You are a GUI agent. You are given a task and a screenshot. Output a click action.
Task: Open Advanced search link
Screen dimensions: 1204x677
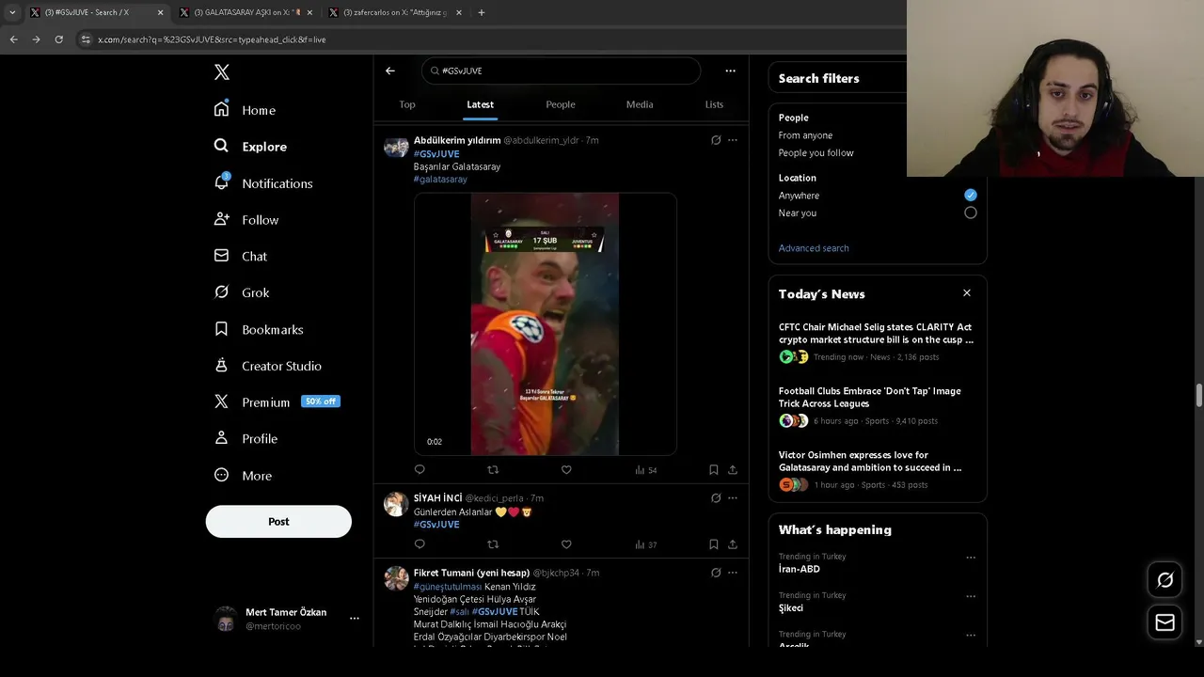pyautogui.click(x=814, y=248)
